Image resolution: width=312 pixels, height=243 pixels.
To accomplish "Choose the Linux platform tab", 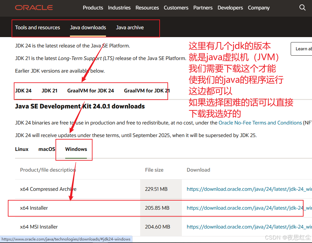I will point(22,149).
